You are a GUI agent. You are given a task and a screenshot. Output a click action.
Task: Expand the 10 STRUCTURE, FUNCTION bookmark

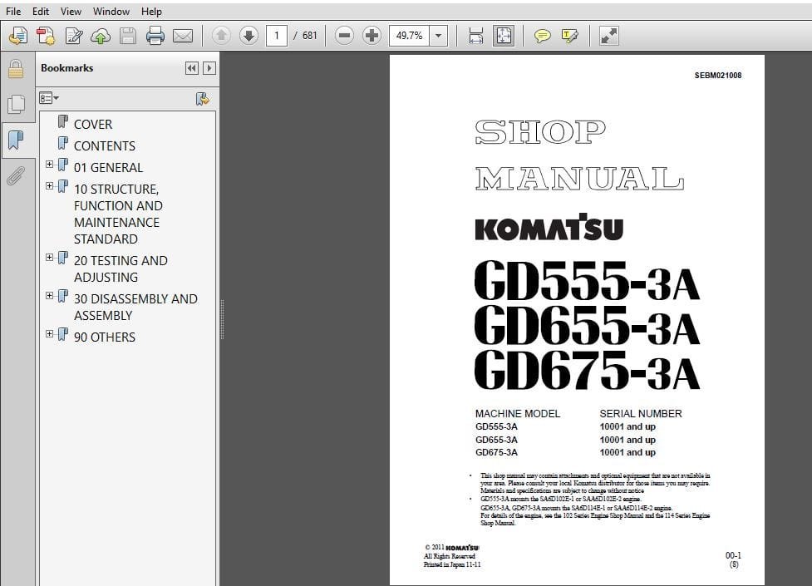[49, 186]
